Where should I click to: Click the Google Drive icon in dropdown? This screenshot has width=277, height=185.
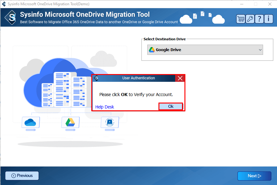[x=152, y=50]
